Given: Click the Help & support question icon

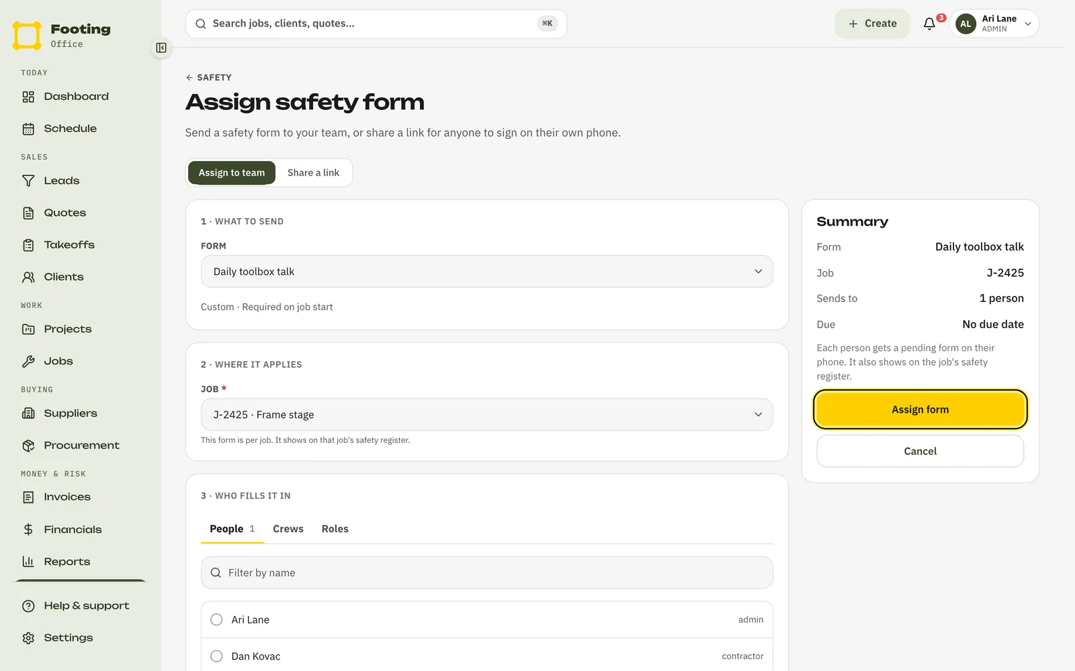Looking at the screenshot, I should click(28, 606).
